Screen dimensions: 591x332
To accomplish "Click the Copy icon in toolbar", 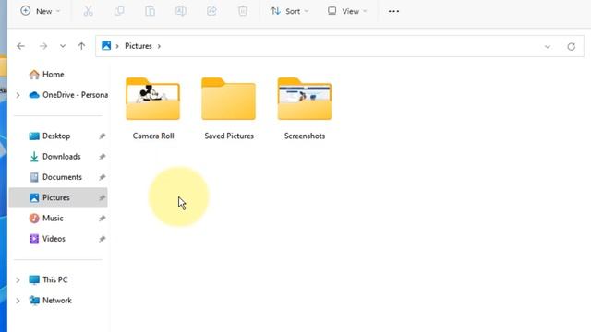I will coord(119,11).
